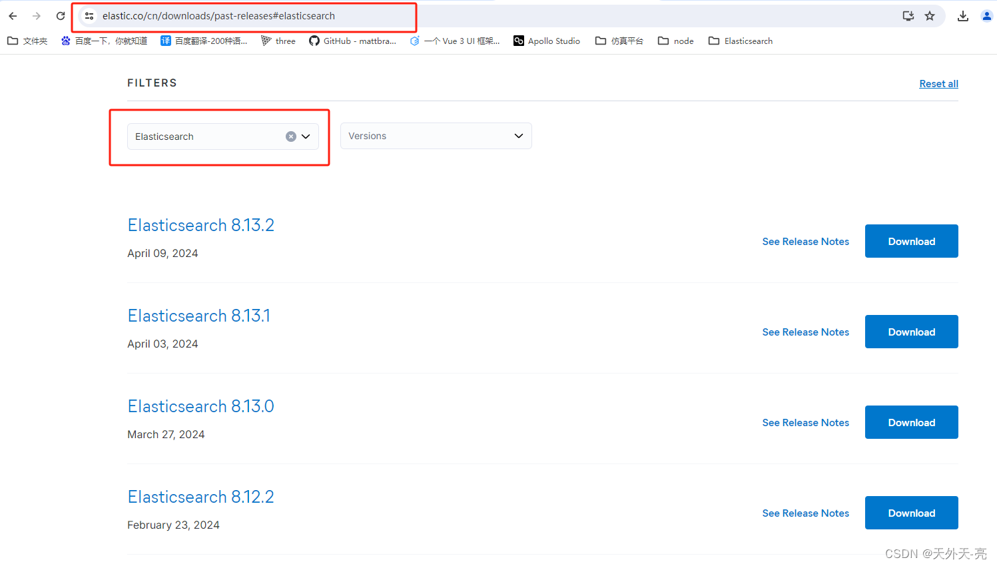Screen dimensions: 997x566
Task: Open the Elasticsearch 8.13.0 title link
Action: coord(201,406)
